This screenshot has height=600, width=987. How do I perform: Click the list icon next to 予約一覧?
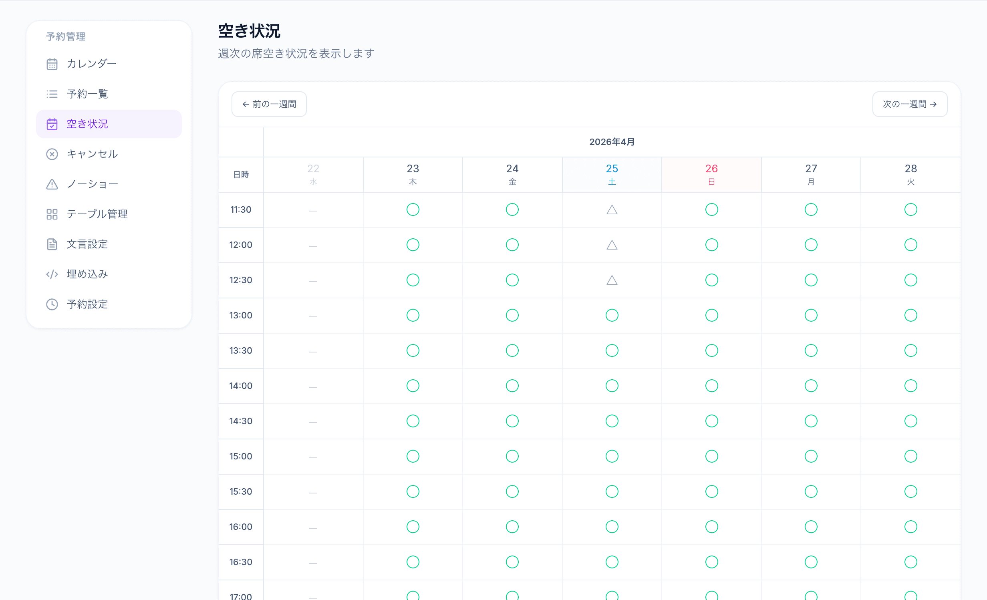[52, 94]
